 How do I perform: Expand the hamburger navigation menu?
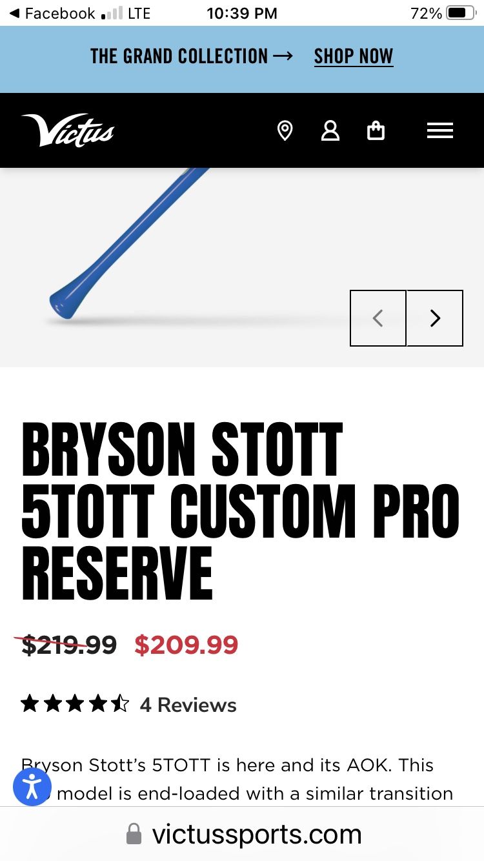coord(440,130)
